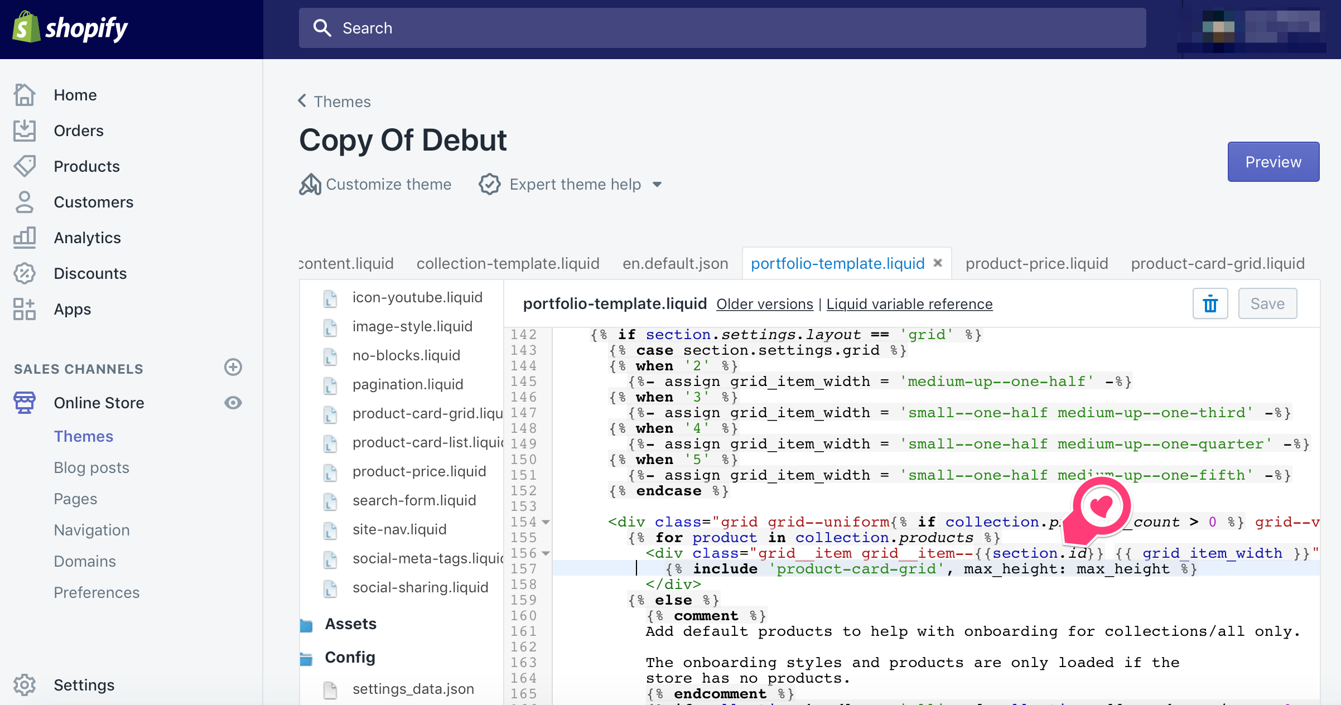This screenshot has width=1341, height=705.
Task: Expand Config folder in file tree
Action: click(349, 658)
